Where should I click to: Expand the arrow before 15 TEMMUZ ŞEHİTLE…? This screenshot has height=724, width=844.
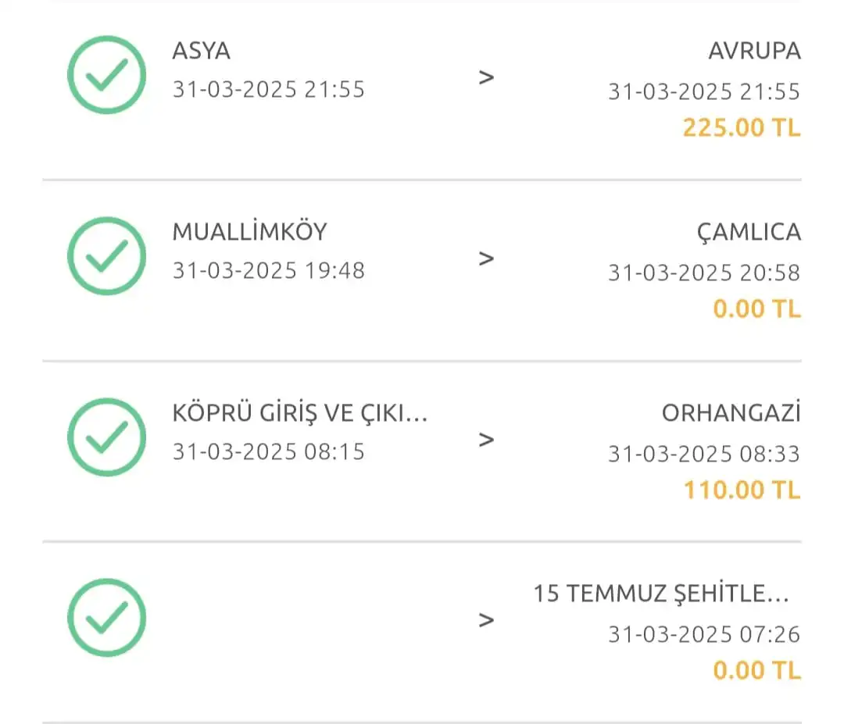pos(486,621)
